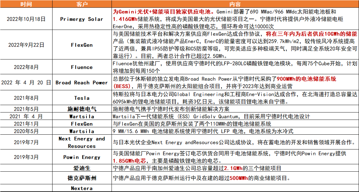
Task: Select the Primergy Solar customer cell
Action: click(82, 19)
